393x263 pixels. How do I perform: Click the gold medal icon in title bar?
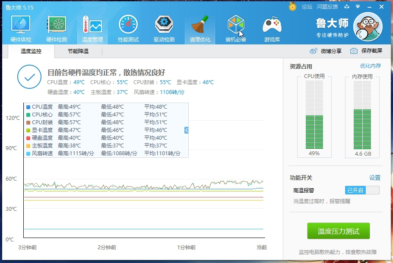coord(292,6)
